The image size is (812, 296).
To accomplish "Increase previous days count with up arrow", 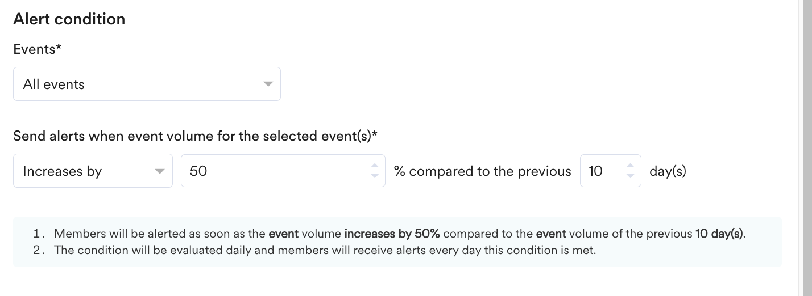I will [630, 166].
